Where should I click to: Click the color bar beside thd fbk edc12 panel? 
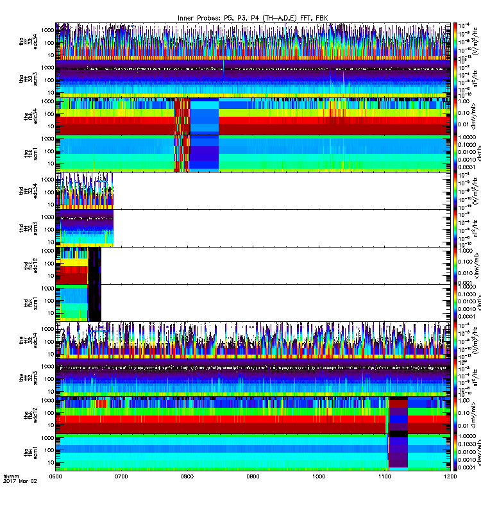coord(455,265)
